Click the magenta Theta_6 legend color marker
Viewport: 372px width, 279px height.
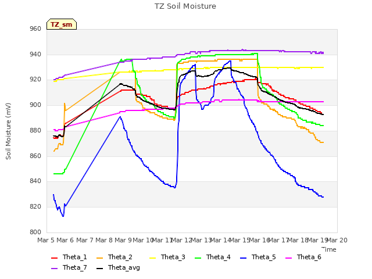[288, 258]
